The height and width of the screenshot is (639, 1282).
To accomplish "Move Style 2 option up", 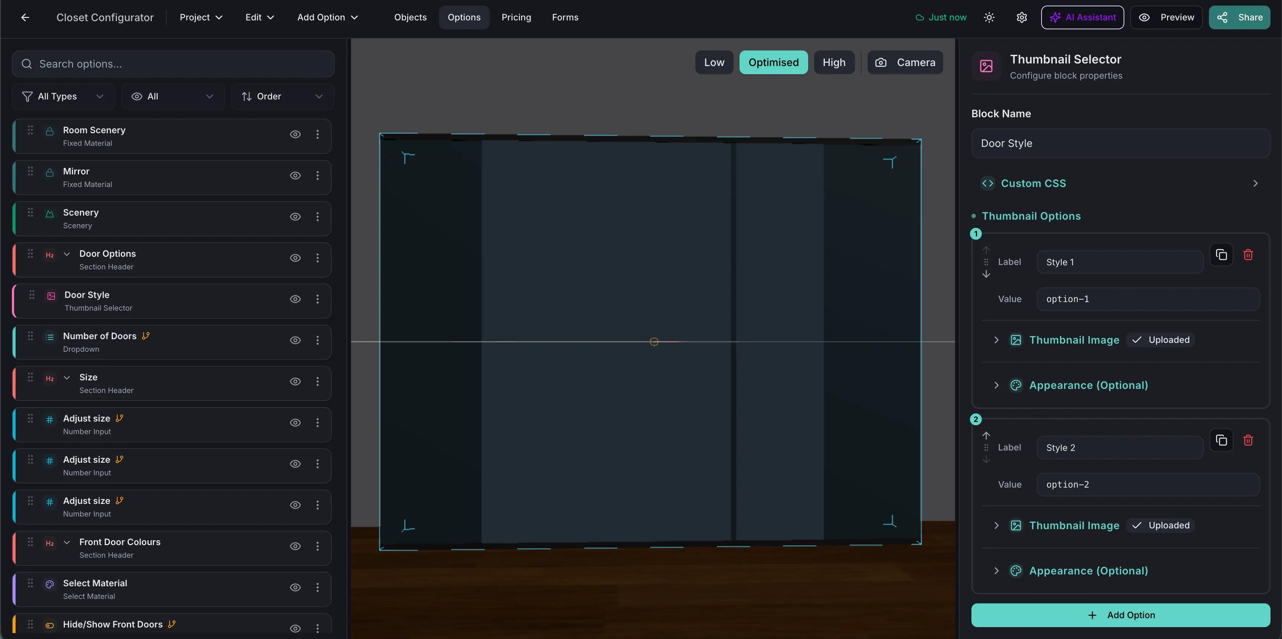I will tap(986, 435).
